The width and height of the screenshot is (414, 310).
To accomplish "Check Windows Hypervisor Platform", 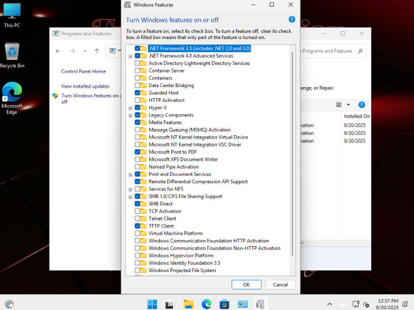I will 137,256.
